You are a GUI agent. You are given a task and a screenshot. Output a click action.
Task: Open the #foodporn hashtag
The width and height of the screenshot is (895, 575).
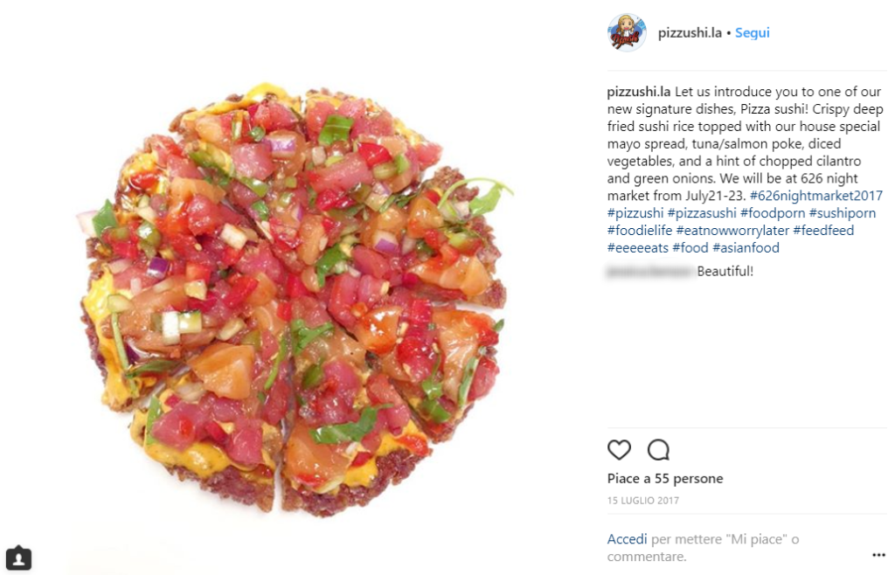click(x=773, y=213)
